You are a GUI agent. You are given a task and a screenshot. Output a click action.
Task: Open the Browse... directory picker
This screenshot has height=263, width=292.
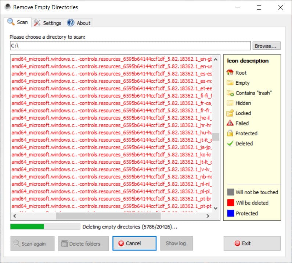point(266,46)
